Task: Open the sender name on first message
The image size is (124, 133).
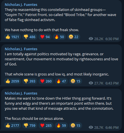Action: point(21,5)
